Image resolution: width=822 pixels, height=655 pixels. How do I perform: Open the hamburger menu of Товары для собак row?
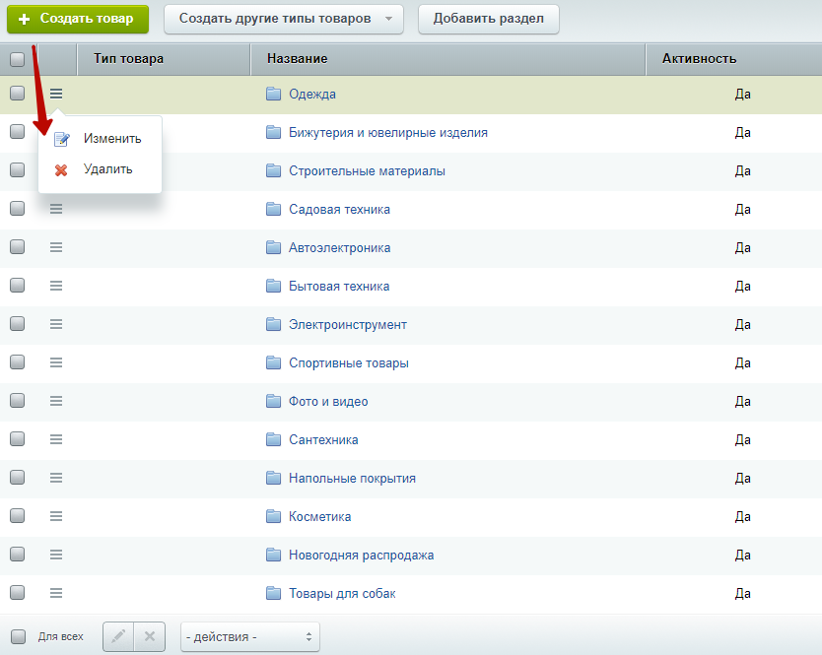tap(56, 593)
